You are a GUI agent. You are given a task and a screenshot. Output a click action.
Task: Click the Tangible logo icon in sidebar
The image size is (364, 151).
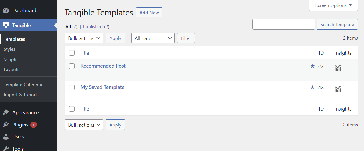click(x=6, y=25)
